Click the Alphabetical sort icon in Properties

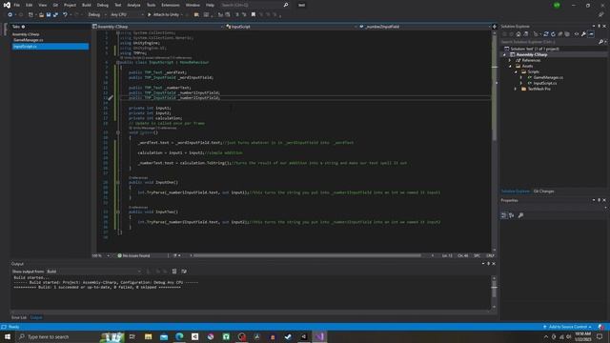(512, 215)
